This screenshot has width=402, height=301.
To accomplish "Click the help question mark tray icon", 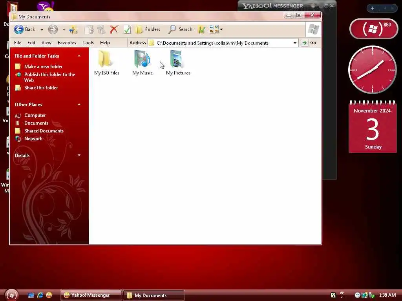I will pos(333,296).
